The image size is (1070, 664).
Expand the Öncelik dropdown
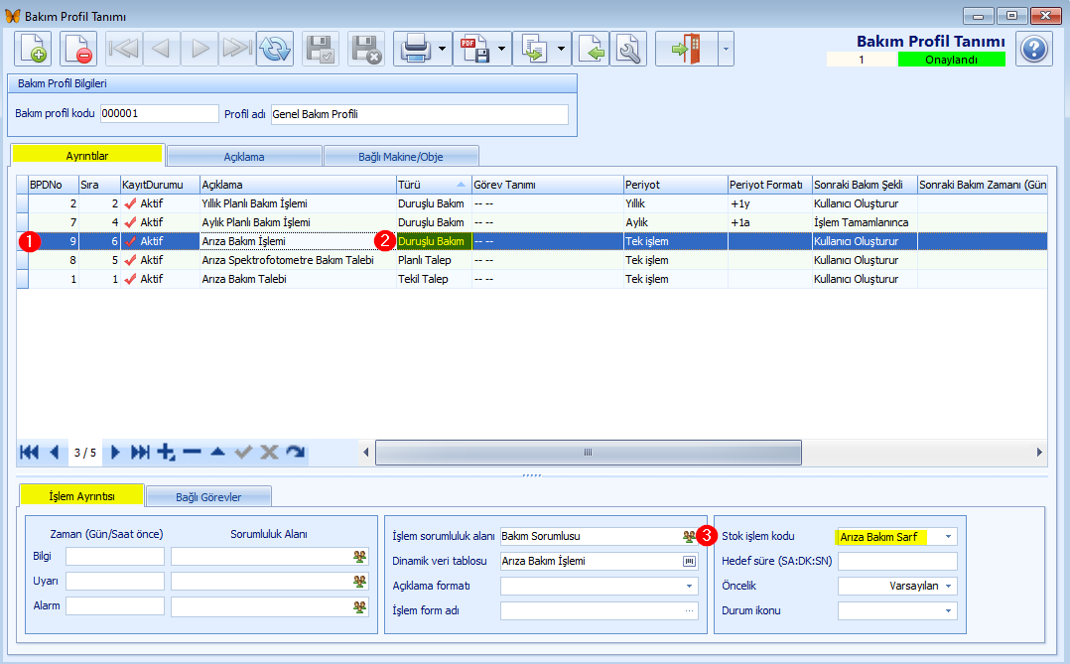948,587
